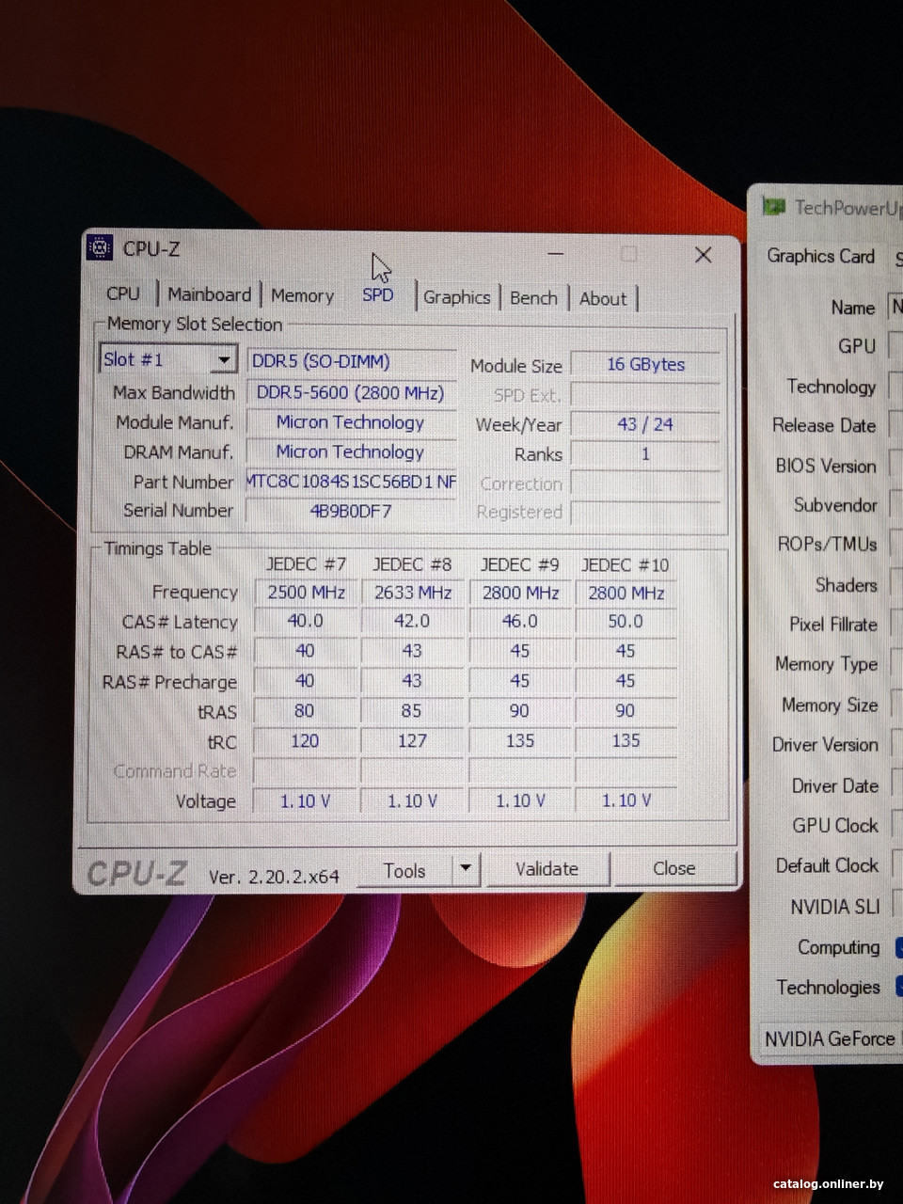Click the Ver. 2.20.2.x64 version text
This screenshot has height=1204, width=903.
pos(274,877)
